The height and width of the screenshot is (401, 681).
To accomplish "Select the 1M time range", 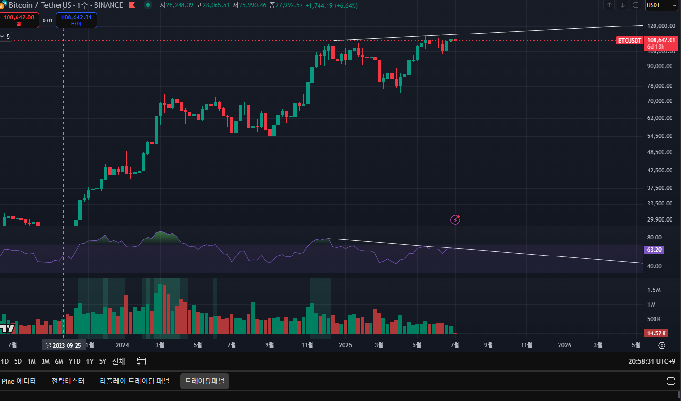I will tap(32, 361).
